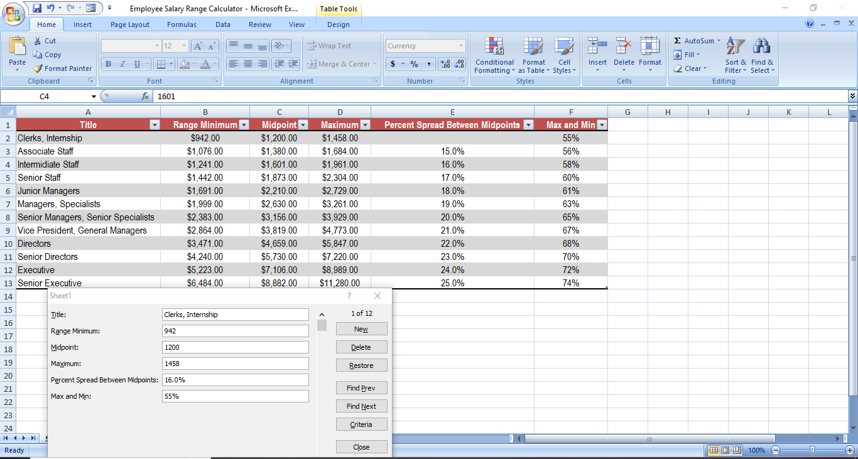Open the Table Tools Design tab
Screen dimensions: 858x459
click(x=339, y=24)
